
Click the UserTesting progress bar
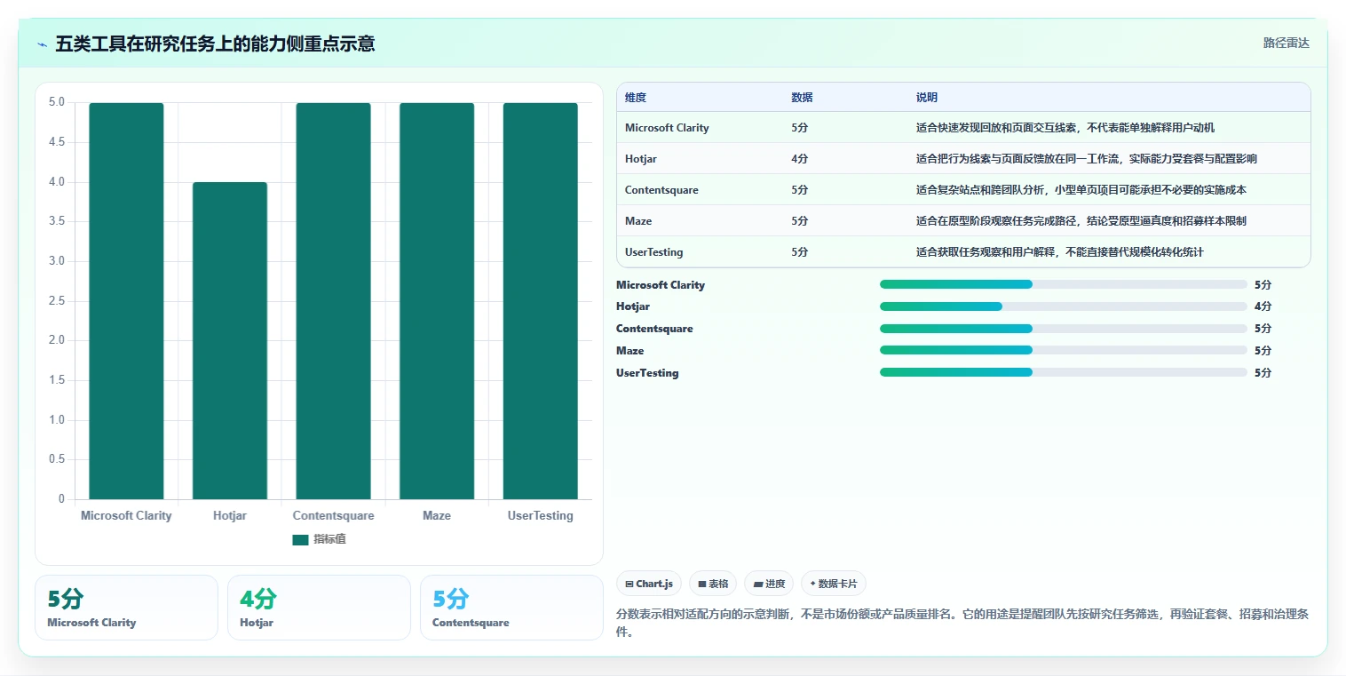1064,372
